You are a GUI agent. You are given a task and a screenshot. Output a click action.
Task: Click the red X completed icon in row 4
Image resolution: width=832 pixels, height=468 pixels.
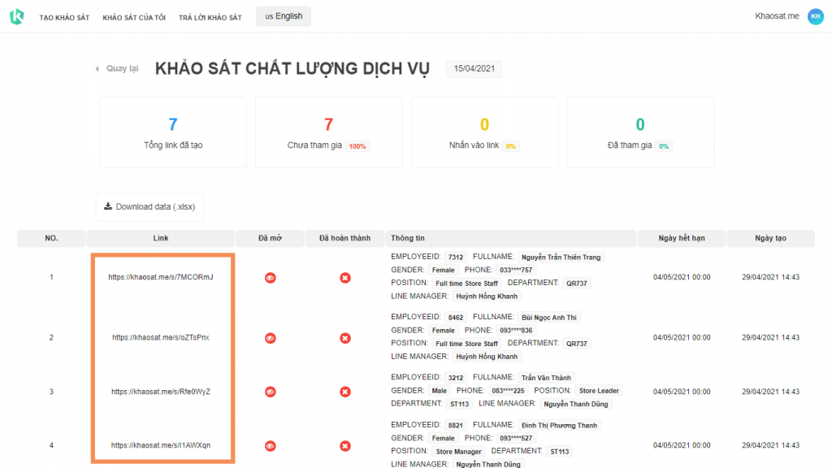coord(344,446)
